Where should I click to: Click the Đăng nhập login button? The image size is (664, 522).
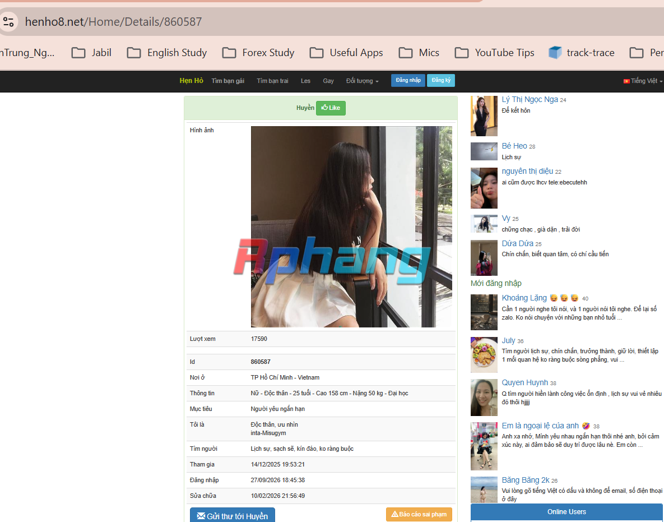point(408,81)
